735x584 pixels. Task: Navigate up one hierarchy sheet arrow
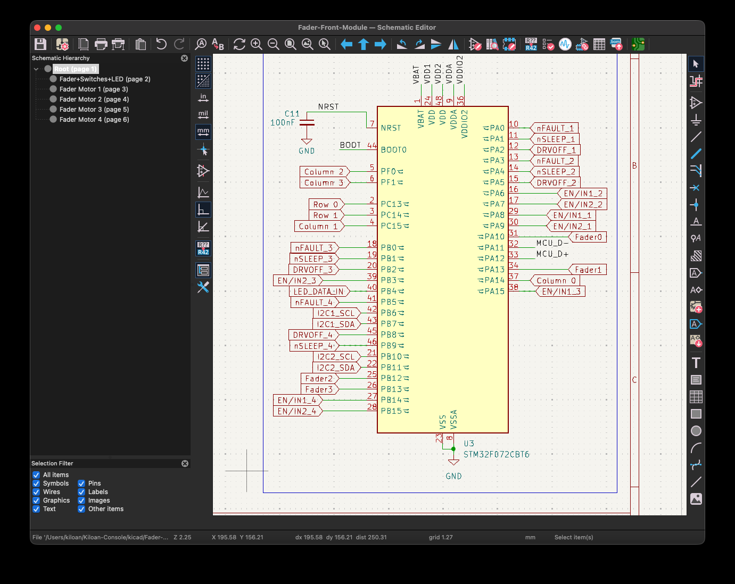[x=364, y=44]
